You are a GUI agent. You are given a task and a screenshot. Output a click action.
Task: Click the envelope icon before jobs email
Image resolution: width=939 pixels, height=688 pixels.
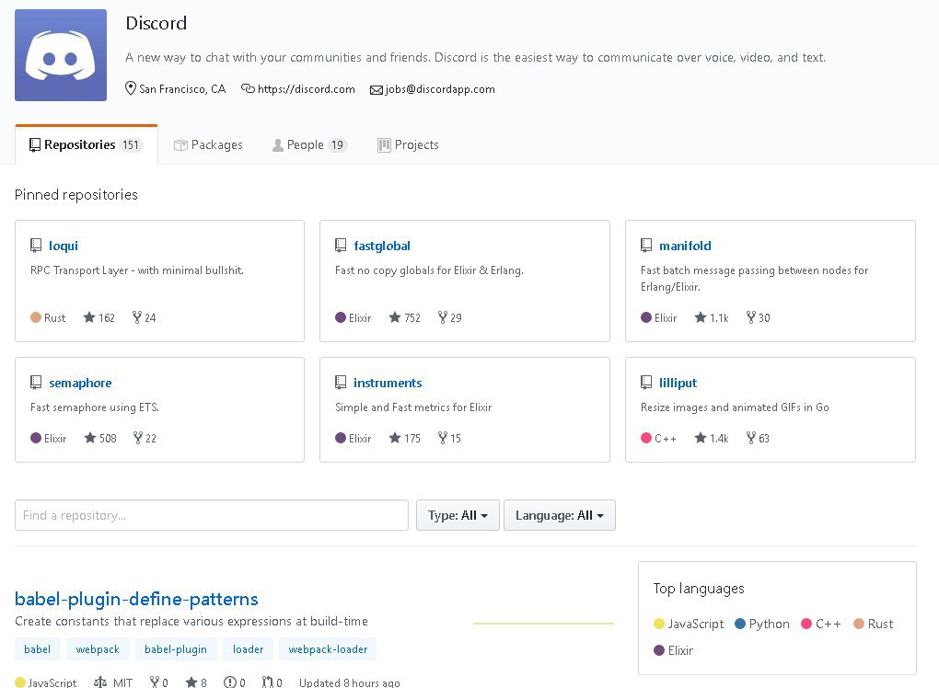point(377,90)
